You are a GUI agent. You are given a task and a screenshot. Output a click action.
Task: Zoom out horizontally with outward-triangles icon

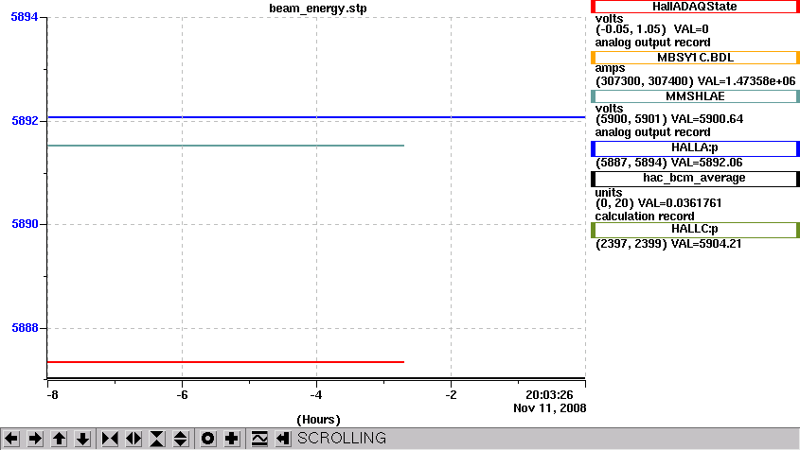(x=133, y=439)
